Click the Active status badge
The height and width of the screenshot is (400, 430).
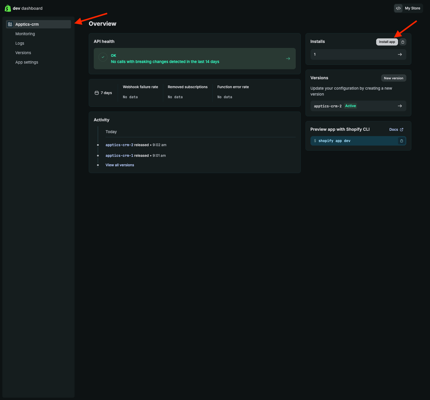(x=350, y=106)
